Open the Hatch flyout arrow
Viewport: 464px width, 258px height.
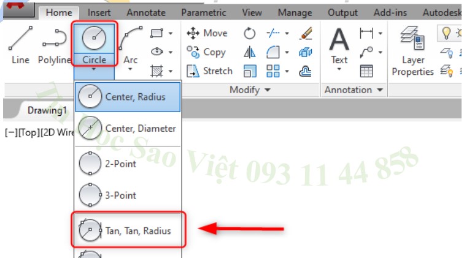tap(171, 71)
